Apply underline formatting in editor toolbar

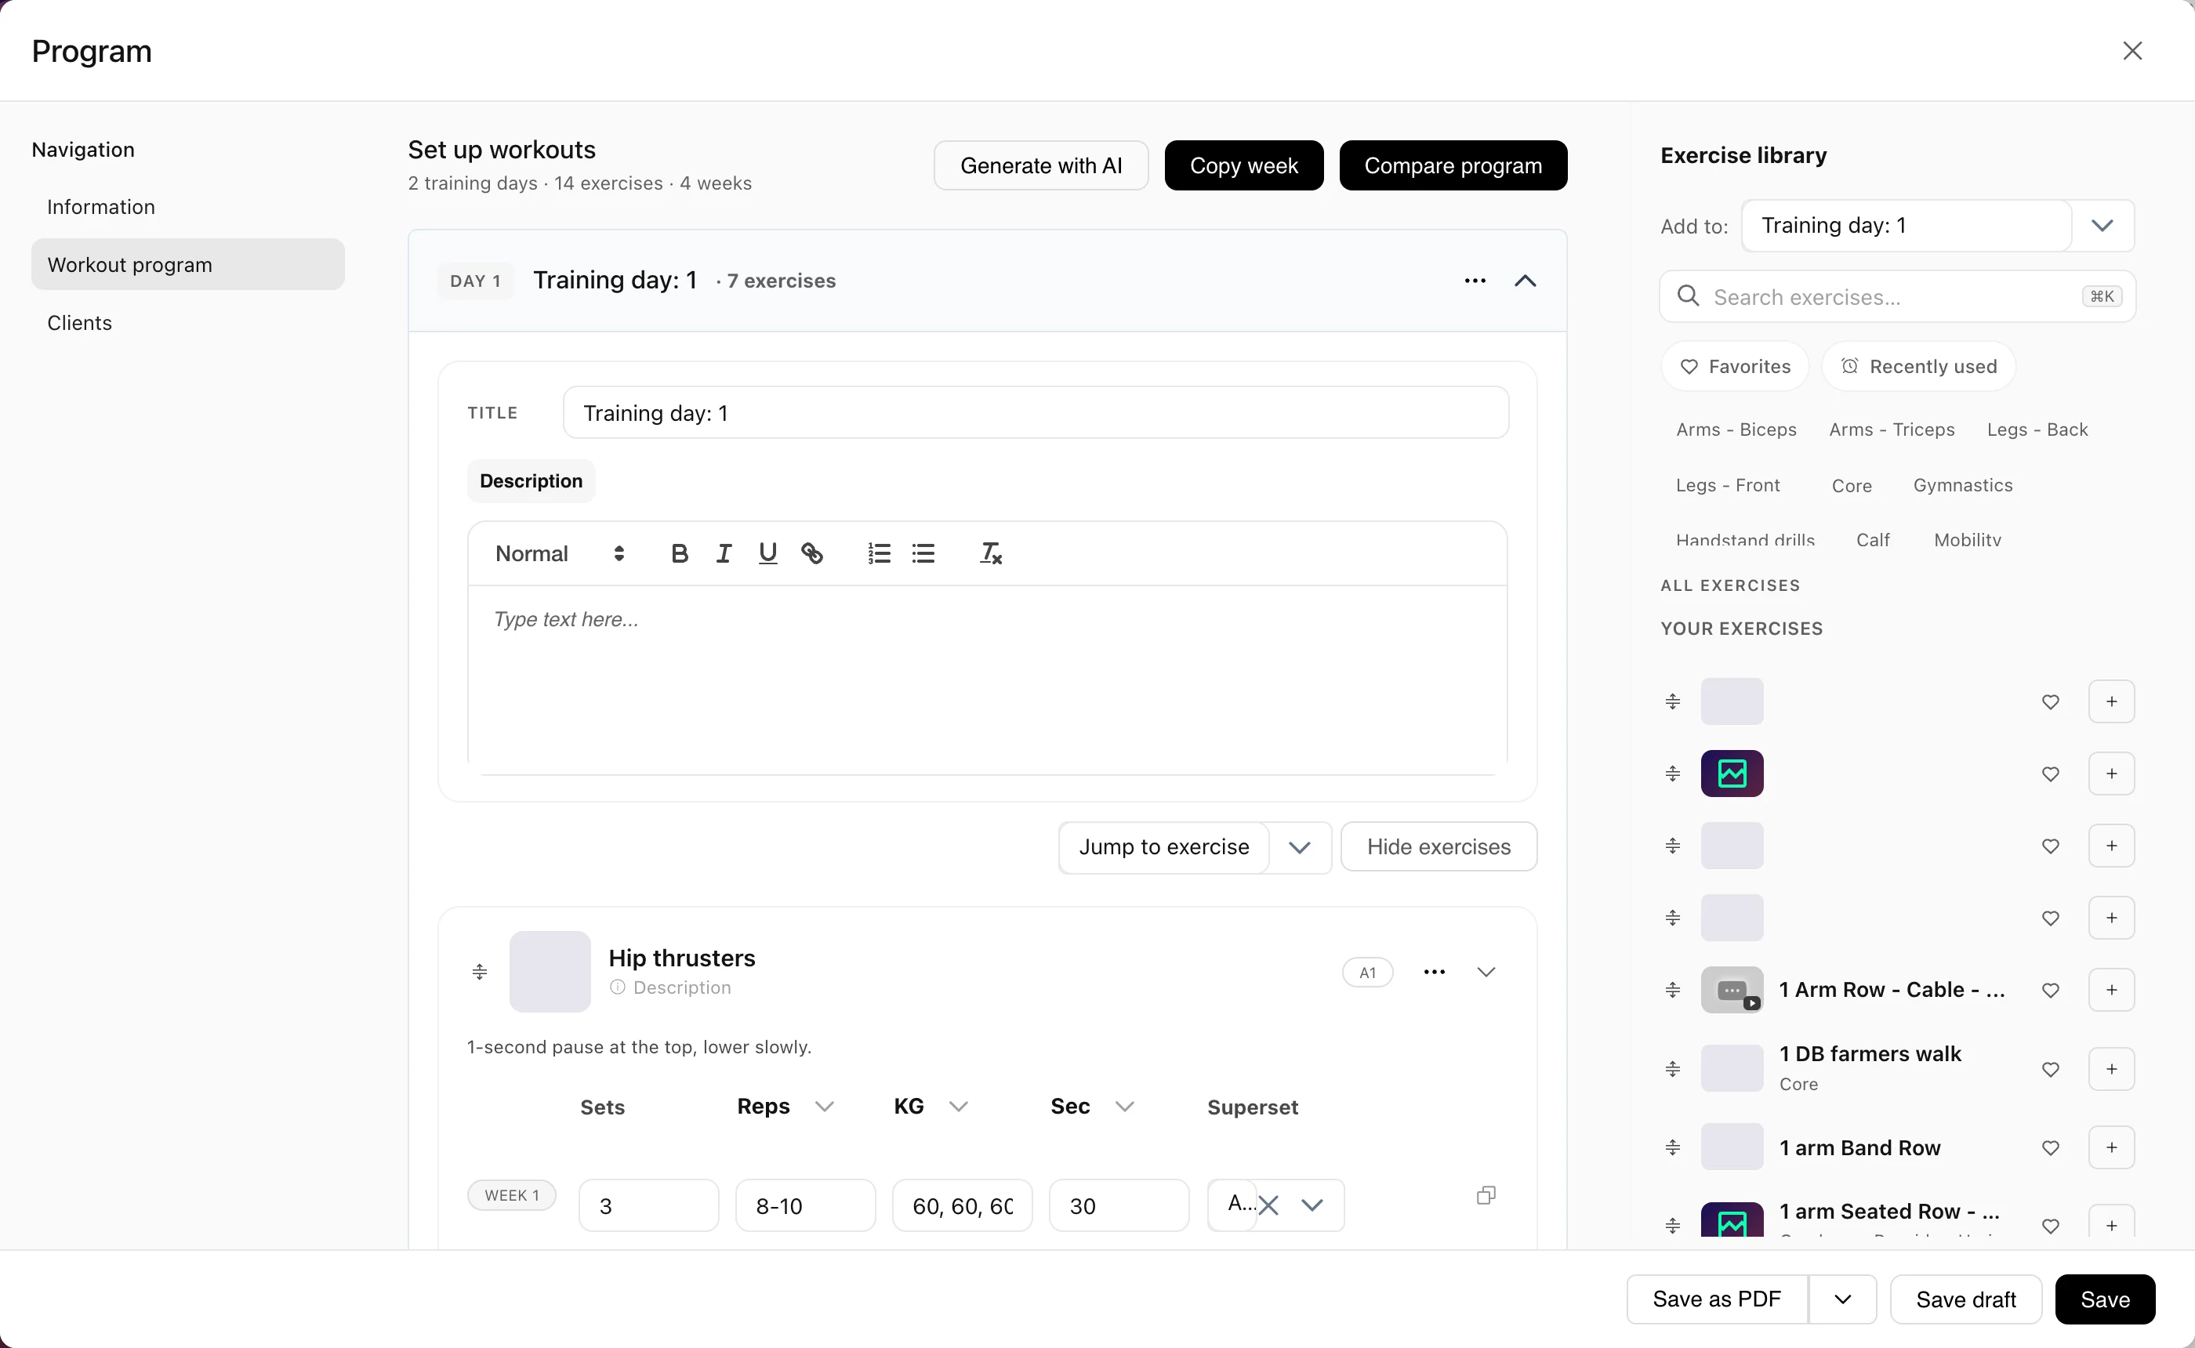767,553
